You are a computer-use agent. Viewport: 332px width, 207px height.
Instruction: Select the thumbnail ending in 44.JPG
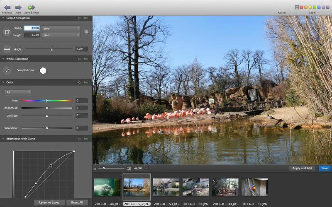coord(107,187)
